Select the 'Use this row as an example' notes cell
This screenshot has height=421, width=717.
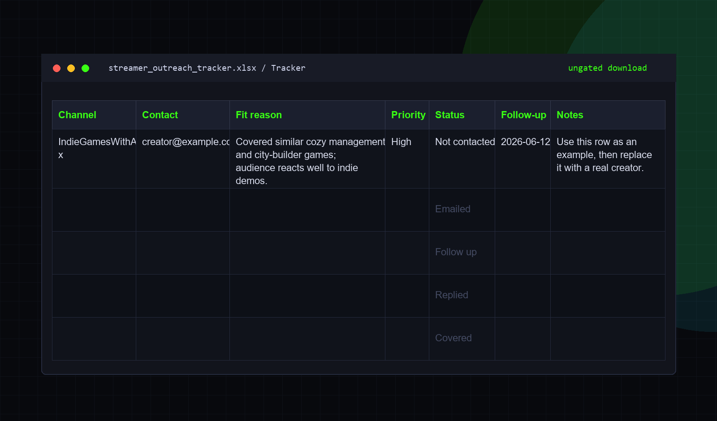[608, 159]
